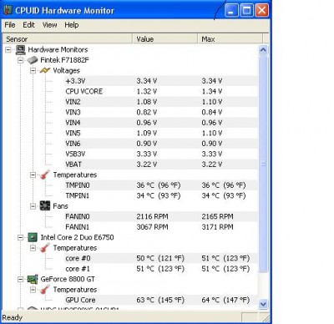This screenshot has width=334, height=324.
Task: Select the core #0 row
Action: click(161, 258)
